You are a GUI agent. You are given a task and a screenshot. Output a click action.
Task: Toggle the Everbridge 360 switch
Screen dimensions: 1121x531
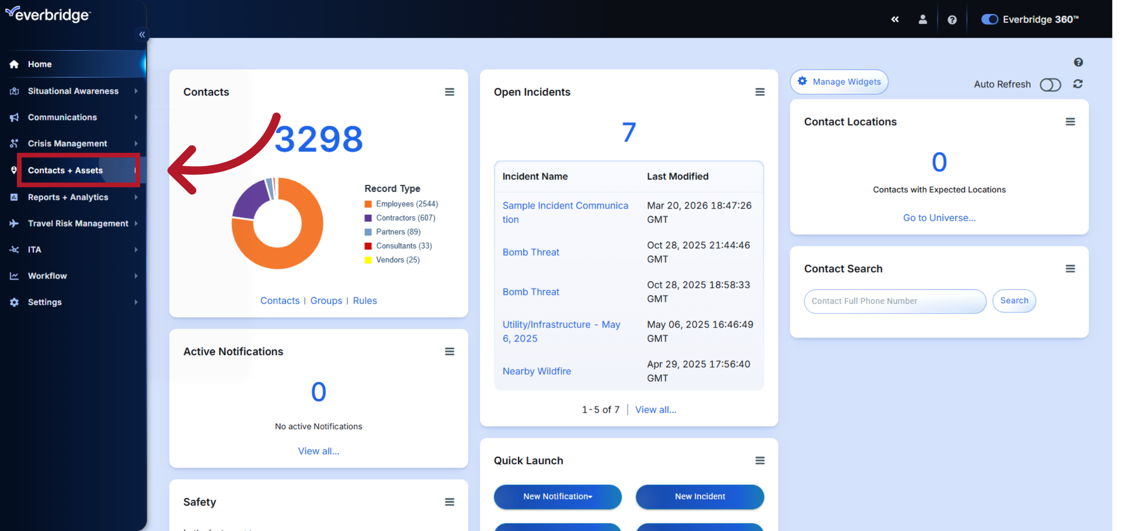[990, 19]
